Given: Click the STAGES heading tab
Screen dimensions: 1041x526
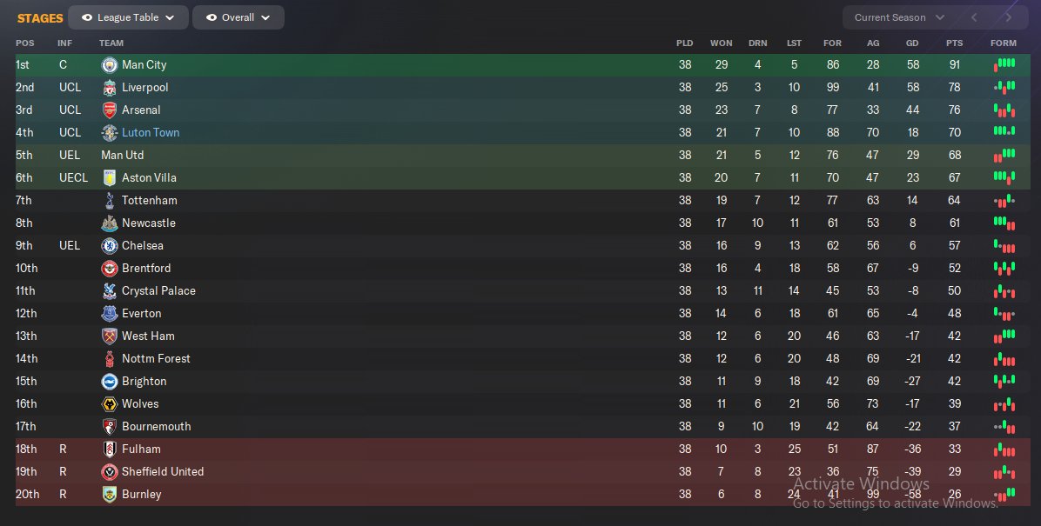Looking at the screenshot, I should (40, 18).
